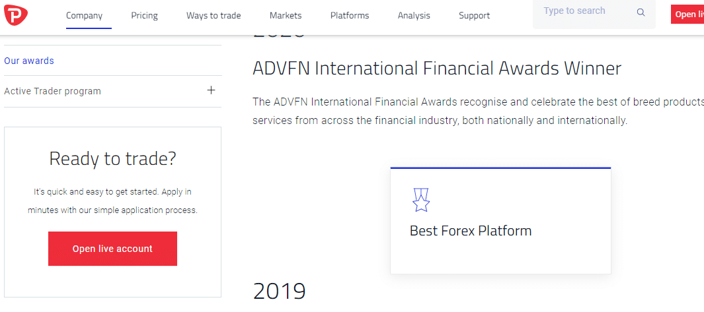Viewport: 704px width, 312px height.
Task: Click the search magnifier icon
Action: click(x=641, y=13)
